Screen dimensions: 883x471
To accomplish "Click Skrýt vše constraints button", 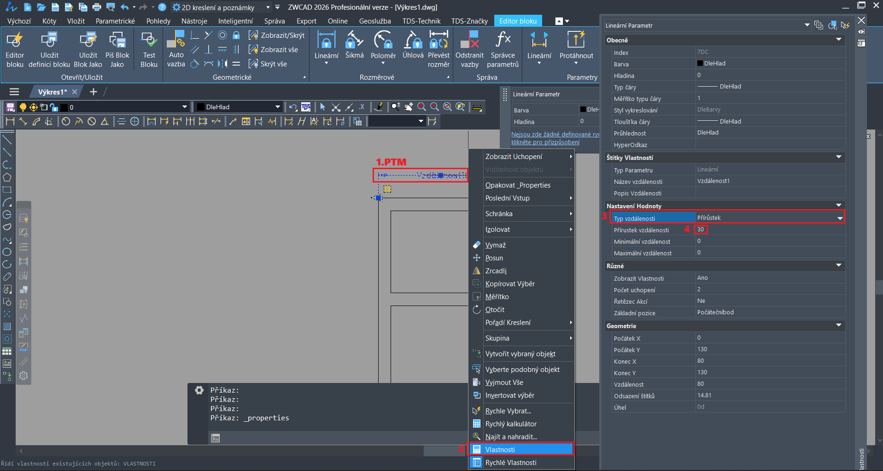I will click(268, 64).
